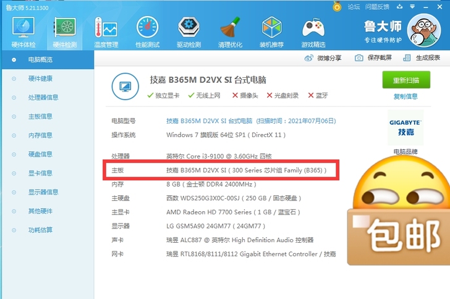Click the 8 GB 金士顿 DDR4 memory value
450x299 pixels.
(x=211, y=184)
